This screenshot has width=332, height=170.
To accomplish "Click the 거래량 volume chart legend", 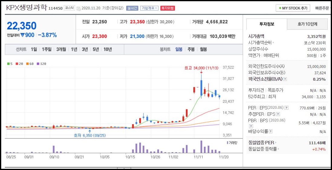I will click(x=232, y=143).
